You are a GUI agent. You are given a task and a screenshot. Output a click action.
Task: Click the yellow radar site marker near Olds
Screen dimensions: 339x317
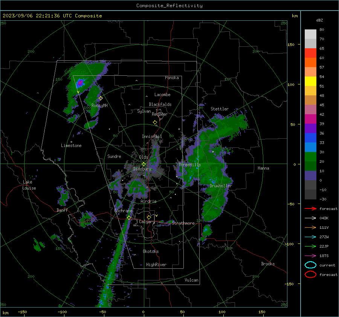(x=144, y=164)
